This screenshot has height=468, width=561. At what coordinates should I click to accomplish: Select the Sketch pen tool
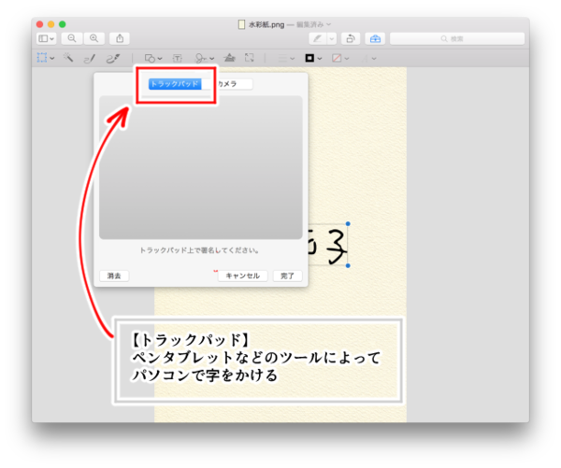click(90, 58)
